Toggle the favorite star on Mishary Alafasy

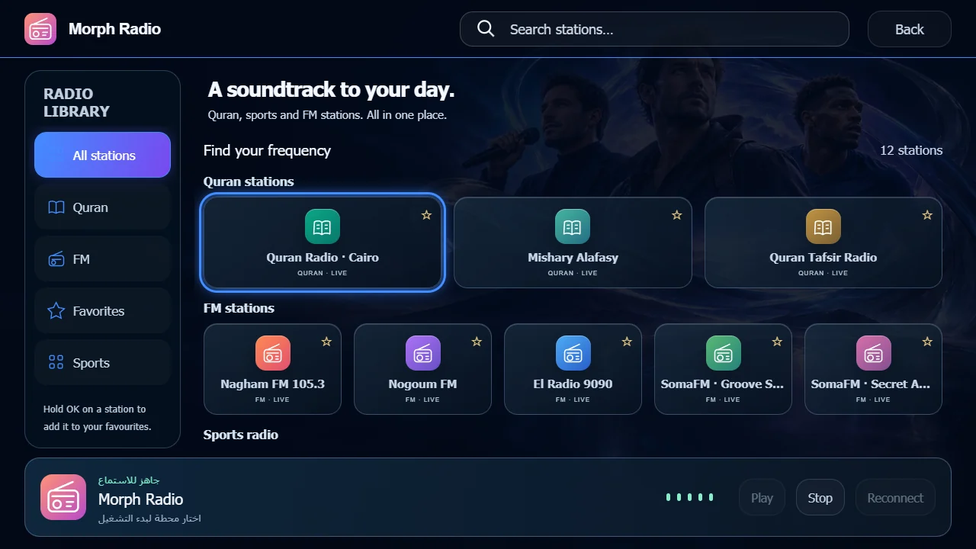click(676, 215)
